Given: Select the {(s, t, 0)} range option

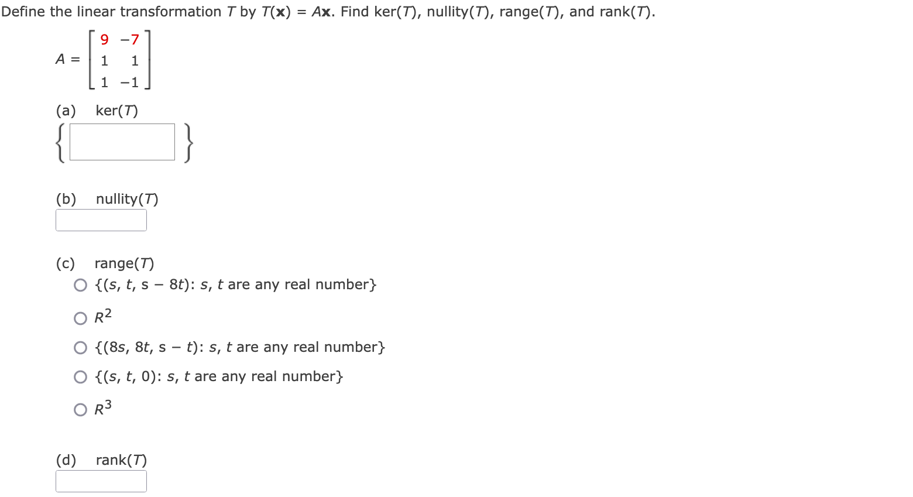Looking at the screenshot, I should click(80, 377).
